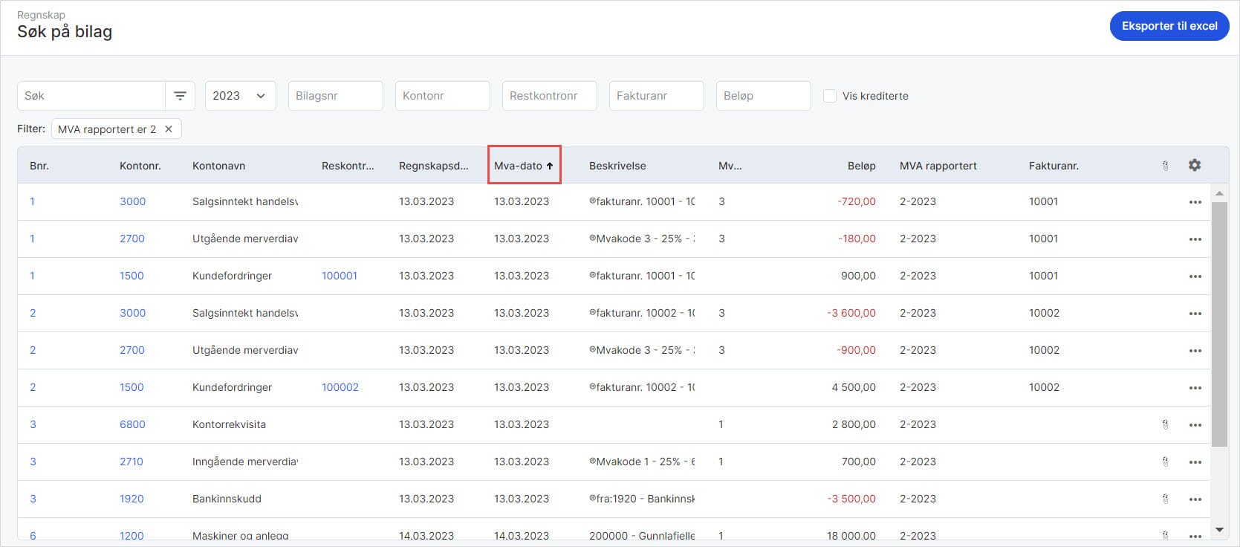Open the three-dot menu for row with amount 2 800,00
1240x547 pixels.
pyautogui.click(x=1195, y=425)
